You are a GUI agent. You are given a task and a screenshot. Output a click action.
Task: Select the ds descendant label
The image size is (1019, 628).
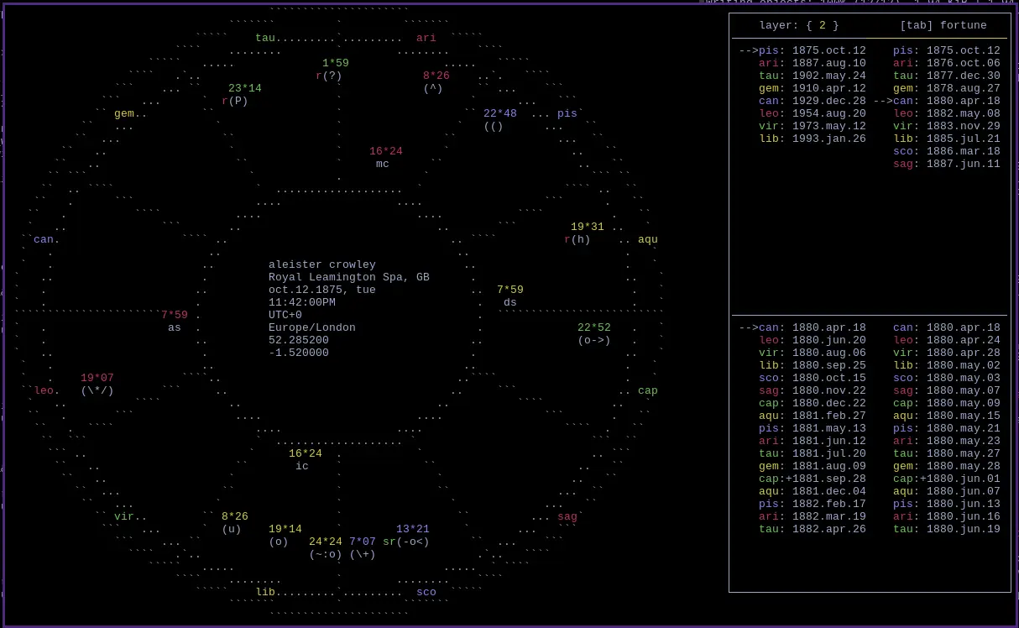[x=510, y=302]
